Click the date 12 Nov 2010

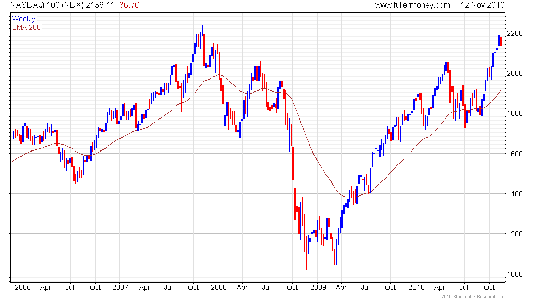click(483, 5)
